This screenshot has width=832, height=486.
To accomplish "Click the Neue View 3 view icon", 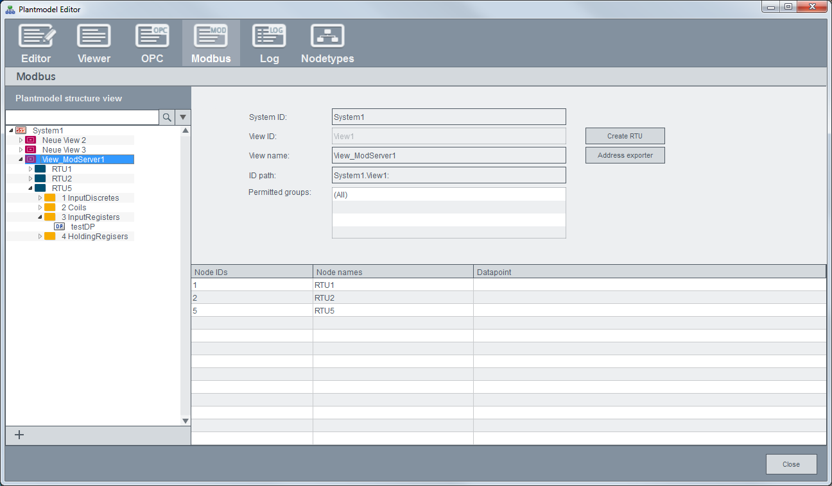I will click(30, 149).
